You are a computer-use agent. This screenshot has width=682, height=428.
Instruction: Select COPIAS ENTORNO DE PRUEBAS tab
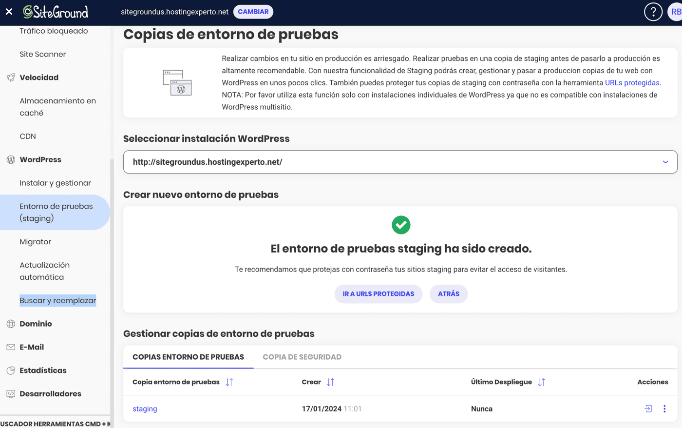click(x=188, y=357)
